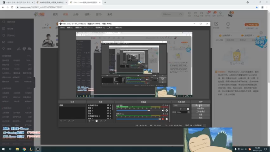270x152 pixels.
Task: Remove scene using the minus icon
Action: pos(65,121)
